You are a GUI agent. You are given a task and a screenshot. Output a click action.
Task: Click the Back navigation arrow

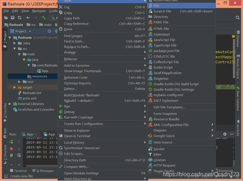pyautogui.click(x=28, y=18)
